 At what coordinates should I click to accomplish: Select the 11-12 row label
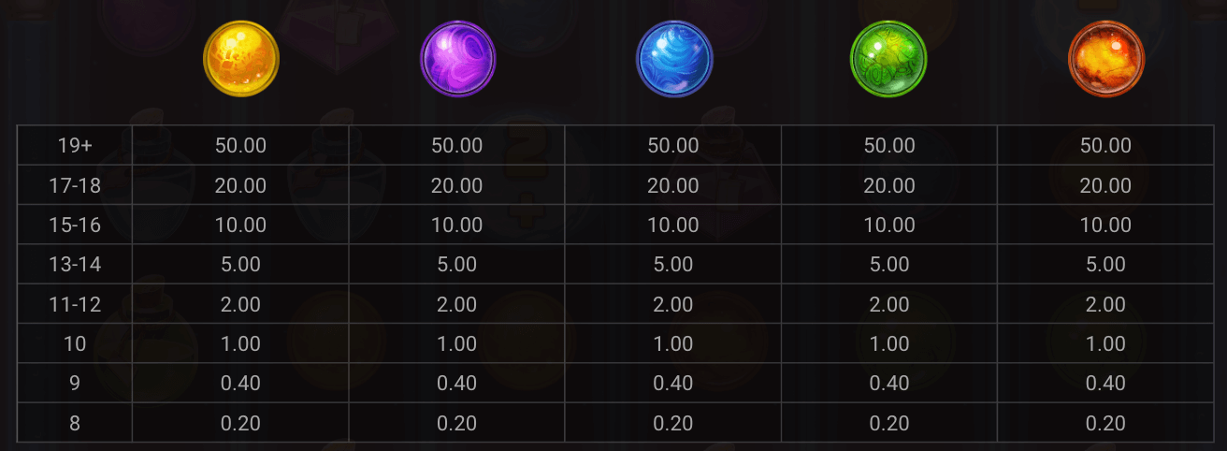click(x=75, y=305)
